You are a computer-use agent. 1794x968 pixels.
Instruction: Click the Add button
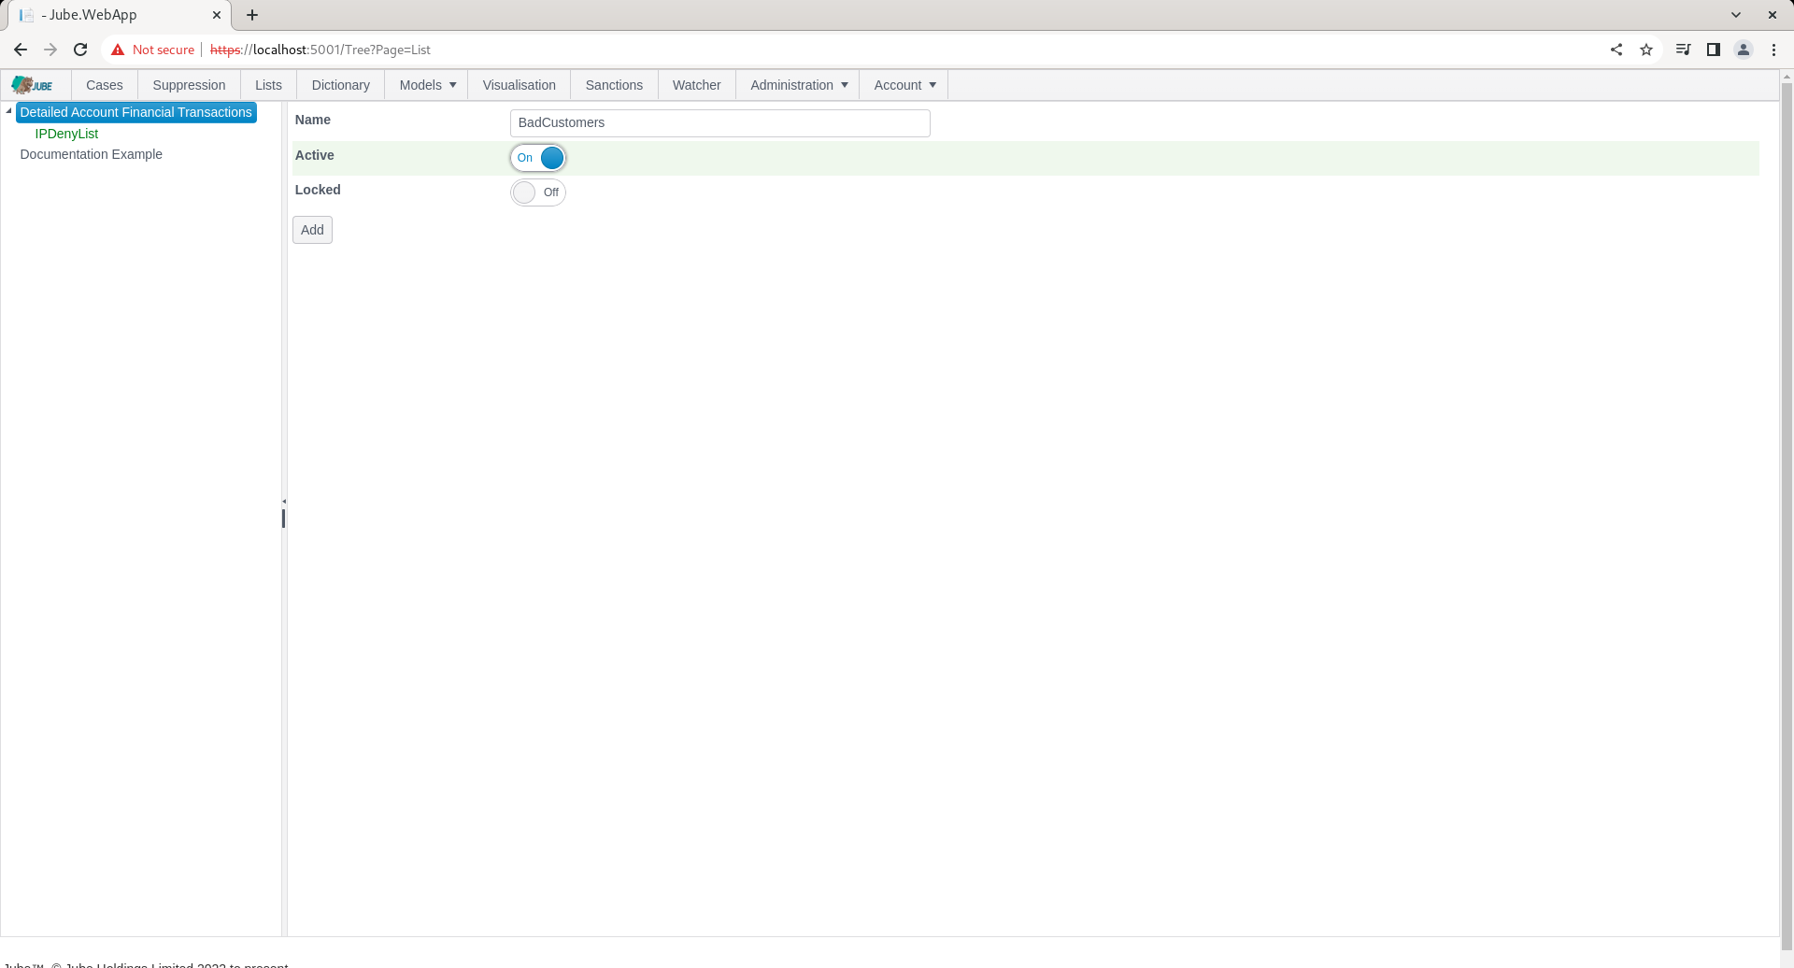pos(312,230)
